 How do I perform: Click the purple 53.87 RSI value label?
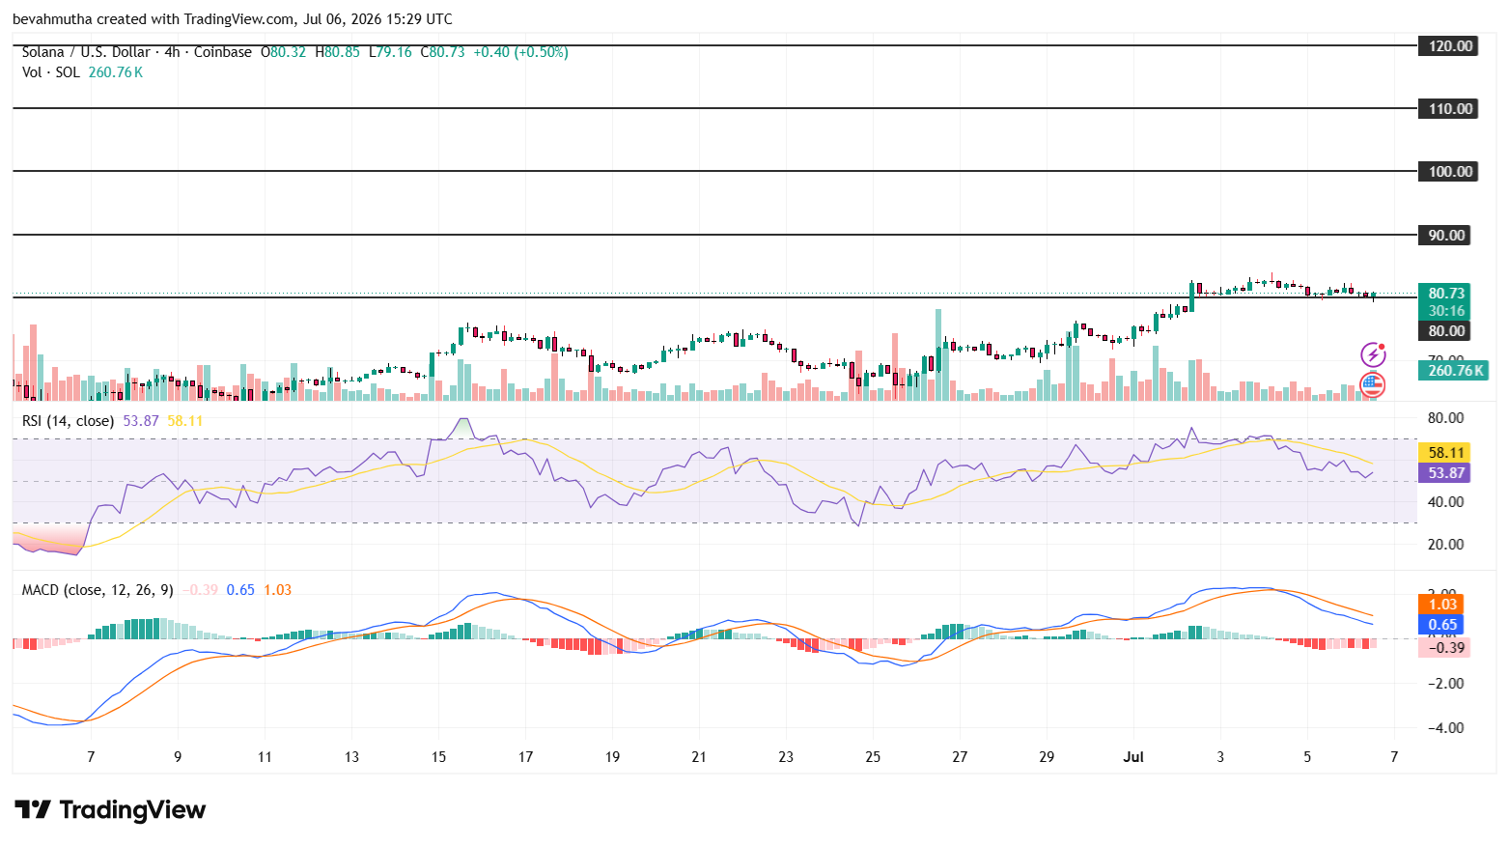1444,473
